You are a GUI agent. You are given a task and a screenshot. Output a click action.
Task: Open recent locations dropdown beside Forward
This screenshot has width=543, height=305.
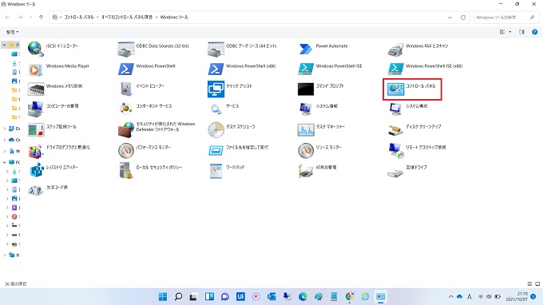tap(31, 17)
